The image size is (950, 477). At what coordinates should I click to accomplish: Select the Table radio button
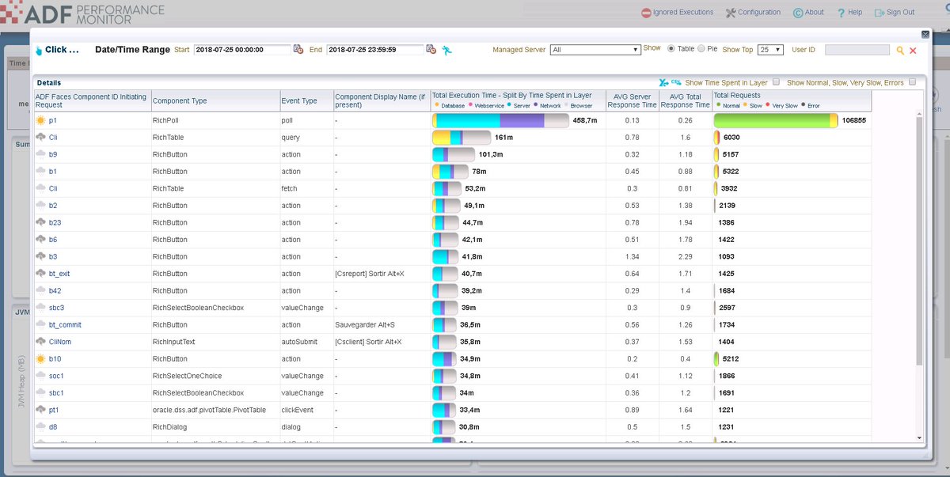(x=672, y=49)
